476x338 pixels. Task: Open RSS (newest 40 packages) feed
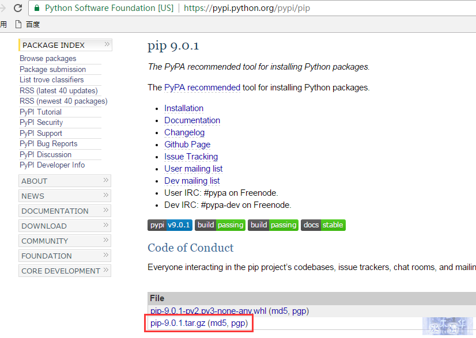point(63,101)
